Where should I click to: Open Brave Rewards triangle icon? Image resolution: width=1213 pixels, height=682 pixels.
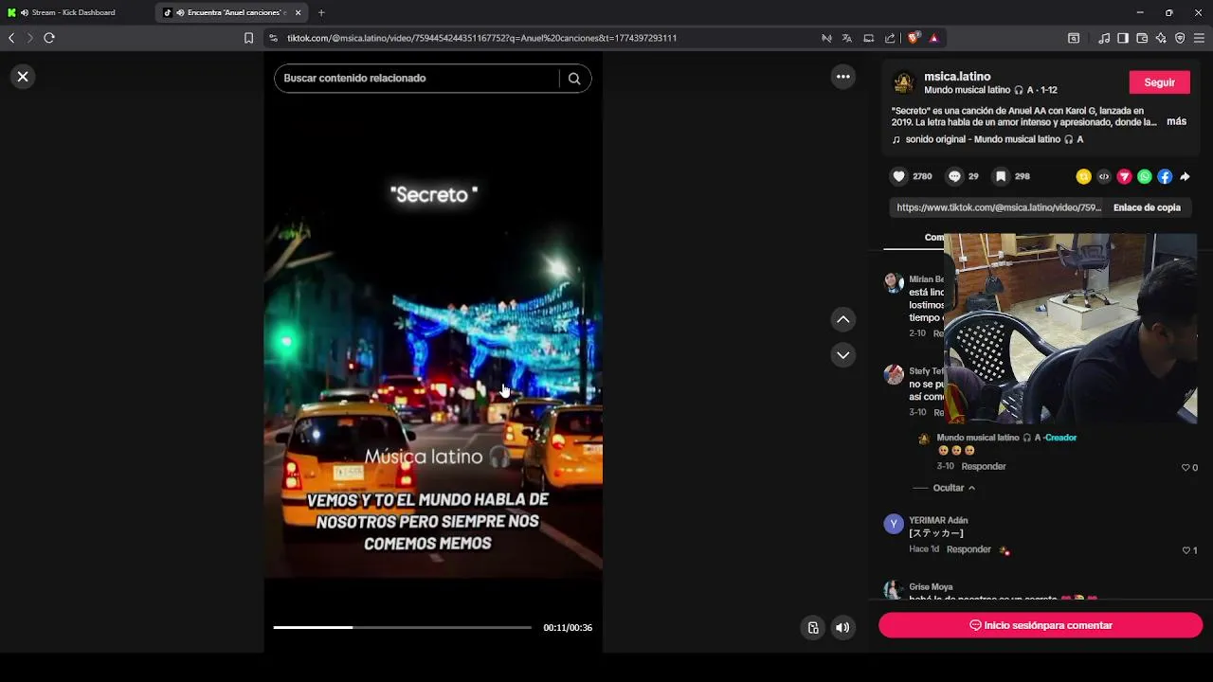tap(933, 38)
